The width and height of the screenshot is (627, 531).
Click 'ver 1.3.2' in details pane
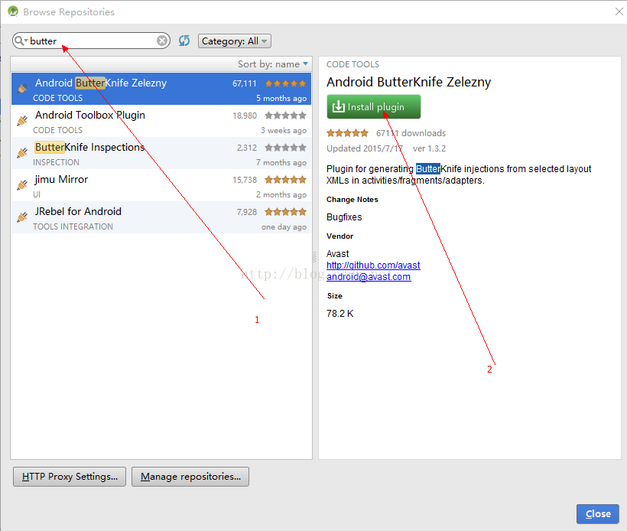429,148
